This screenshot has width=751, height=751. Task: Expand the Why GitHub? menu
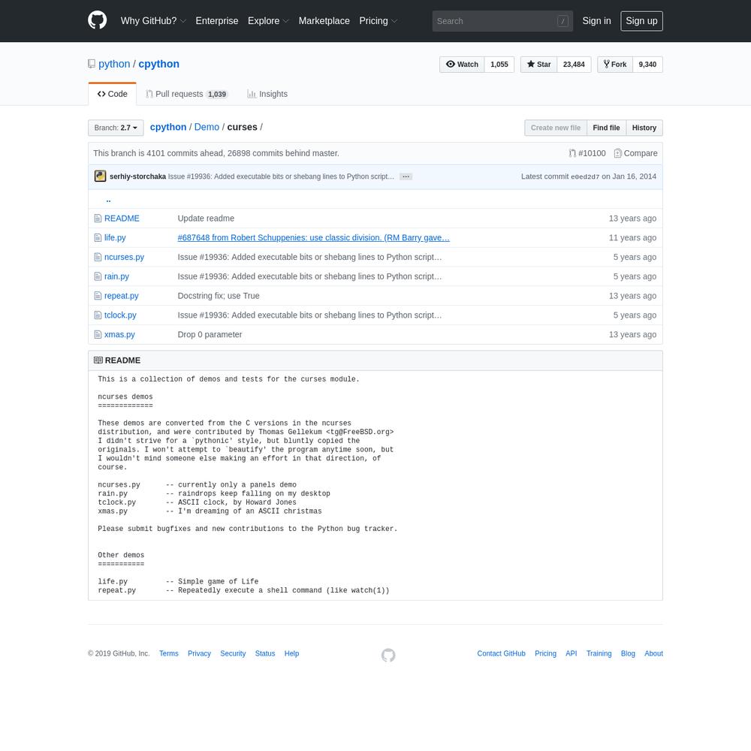pyautogui.click(x=153, y=20)
